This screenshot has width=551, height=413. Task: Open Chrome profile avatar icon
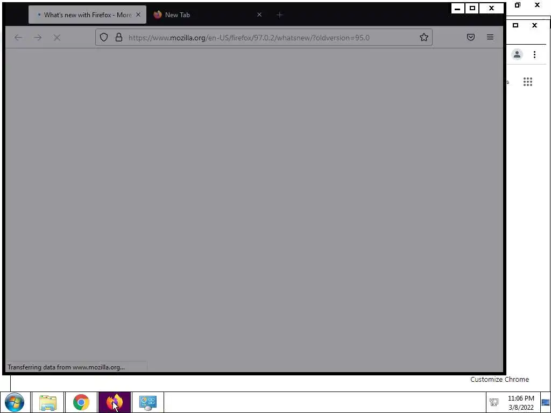point(517,54)
